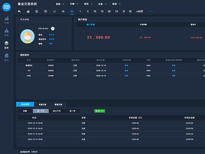Switch to the 资金明细 tab
Screen dimensions: 205x154
coord(25,104)
